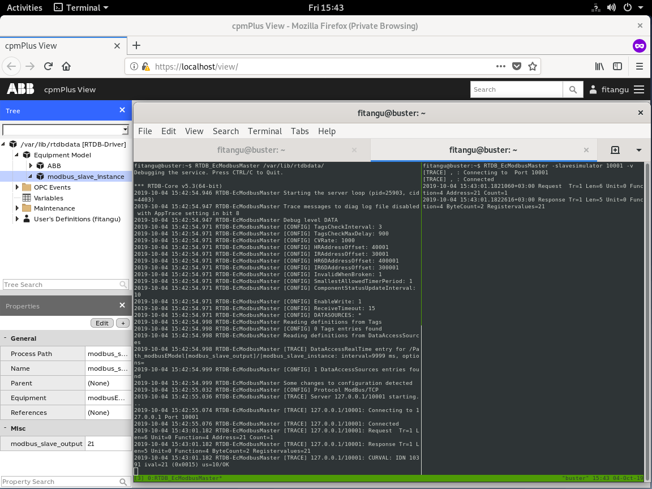Click the Variables table icon in tree
Image resolution: width=652 pixels, height=489 pixels.
[x=27, y=198]
